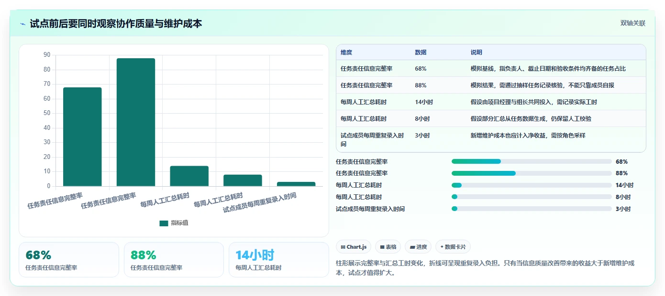The width and height of the screenshot is (665, 296).
Task: Select the 表格 tag label
Action: [391, 247]
